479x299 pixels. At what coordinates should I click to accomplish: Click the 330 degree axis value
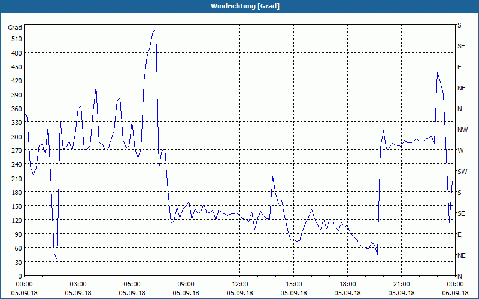[17, 123]
